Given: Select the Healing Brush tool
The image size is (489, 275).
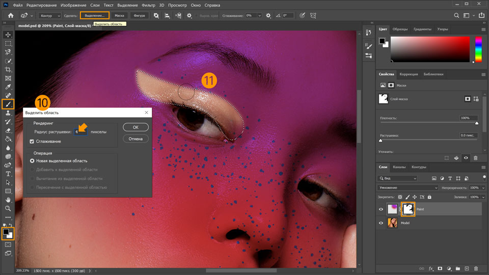Looking at the screenshot, I should click(8, 95).
